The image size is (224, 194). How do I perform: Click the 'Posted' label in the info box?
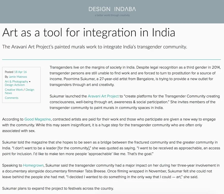9,72
